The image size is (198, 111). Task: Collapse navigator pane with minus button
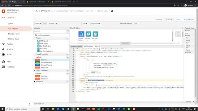(68, 31)
